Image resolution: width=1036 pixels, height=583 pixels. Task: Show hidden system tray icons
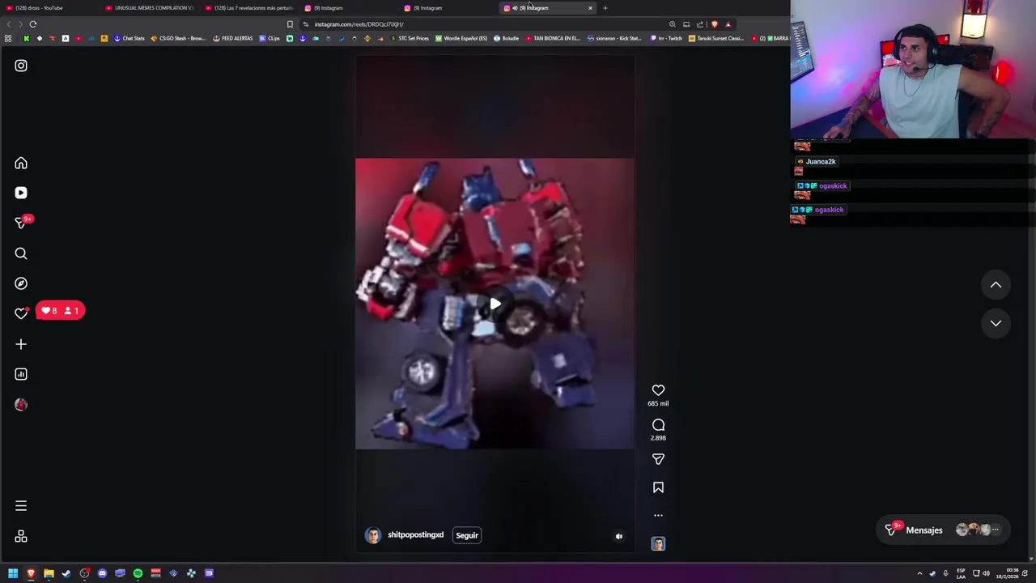tap(919, 573)
